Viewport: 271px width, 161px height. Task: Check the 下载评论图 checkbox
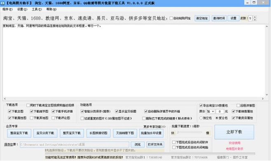click(x=53, y=118)
